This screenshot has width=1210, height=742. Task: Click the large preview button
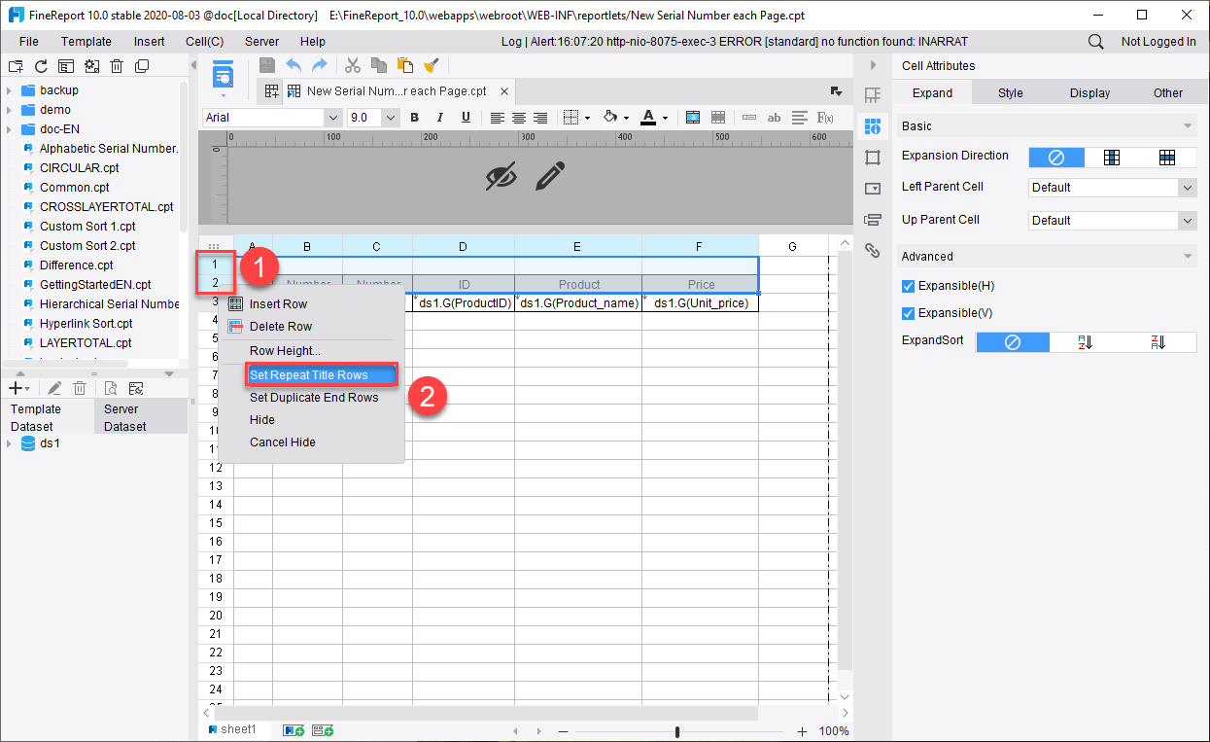[224, 76]
